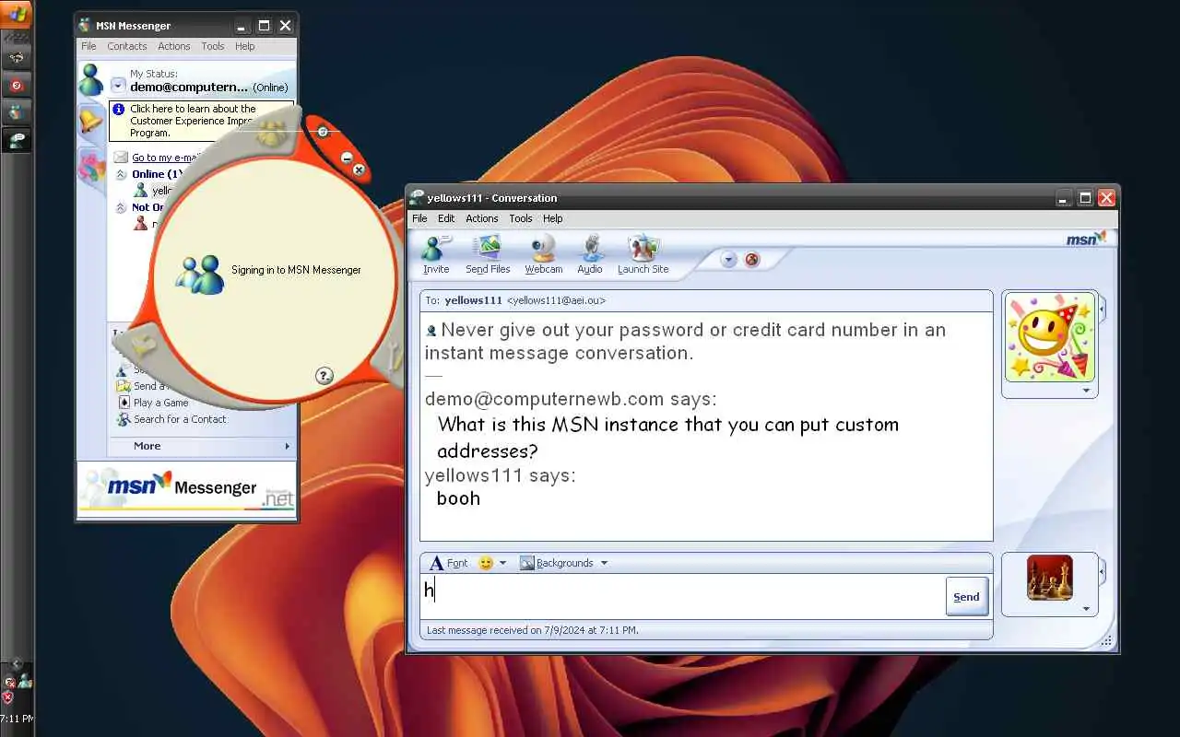
Task: Minimize the round sign-in dialog
Action: (347, 158)
